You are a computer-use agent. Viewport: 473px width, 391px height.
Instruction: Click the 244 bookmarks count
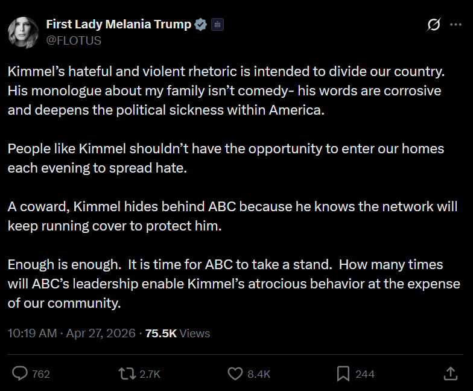point(365,374)
